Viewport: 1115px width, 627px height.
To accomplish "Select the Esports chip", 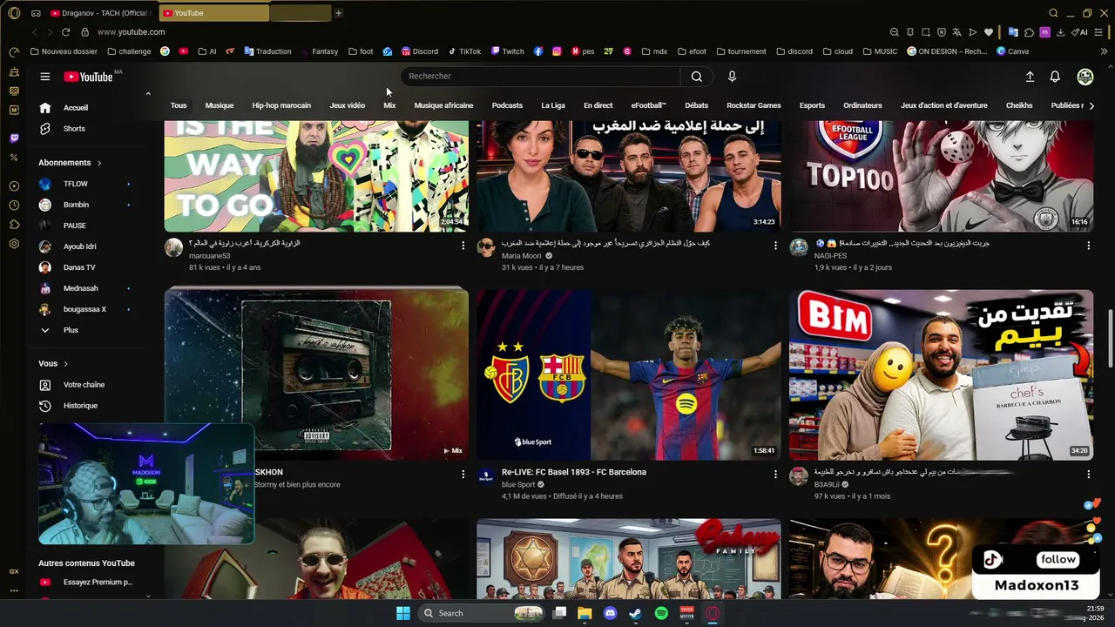I will (812, 106).
